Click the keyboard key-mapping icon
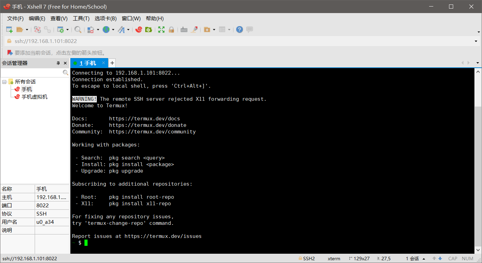This screenshot has width=482, height=263. [x=184, y=30]
